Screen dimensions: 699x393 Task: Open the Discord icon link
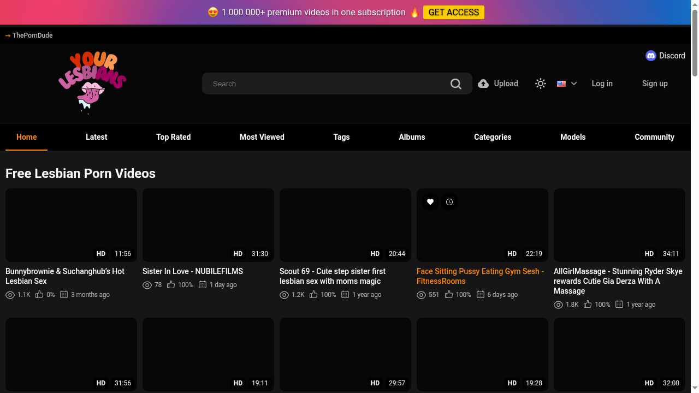tap(650, 56)
